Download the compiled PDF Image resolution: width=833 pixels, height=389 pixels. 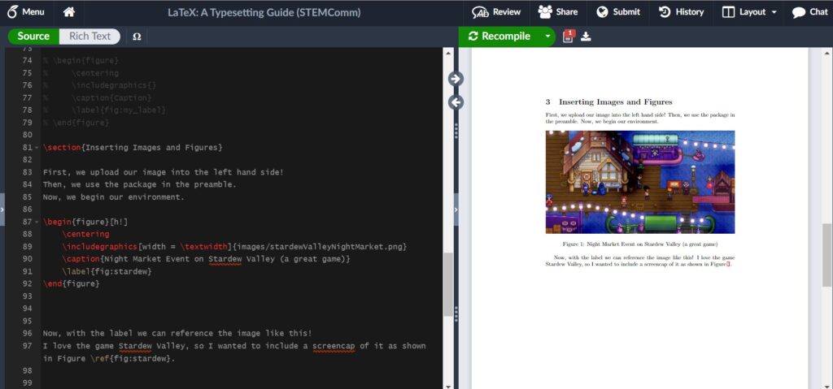click(x=586, y=37)
